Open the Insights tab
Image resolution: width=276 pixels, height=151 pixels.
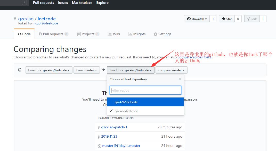pos(137,34)
